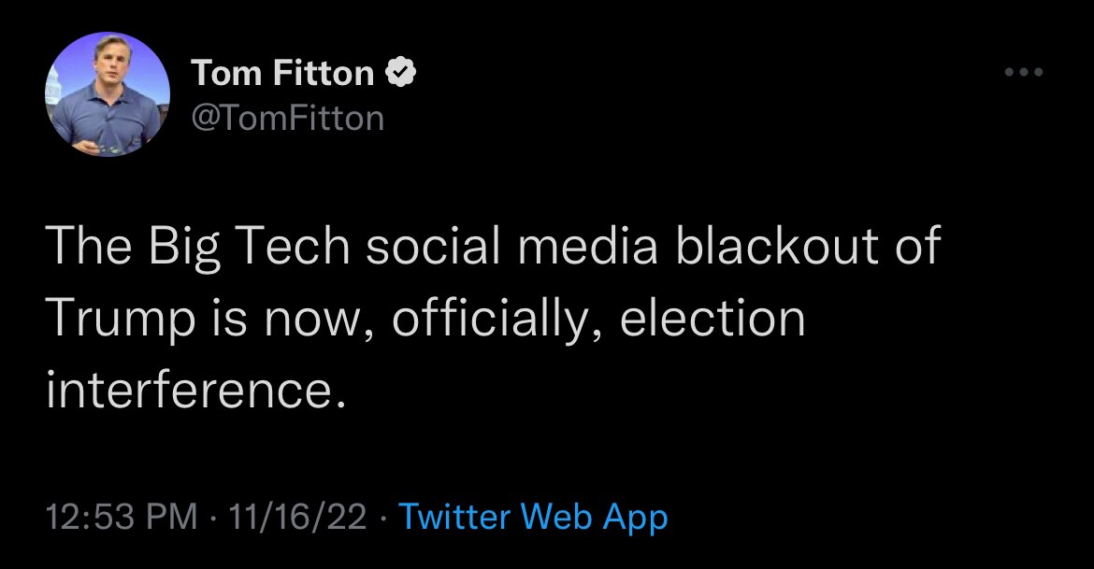
Task: Click the 12:53 PM timestamp
Action: coord(122,516)
